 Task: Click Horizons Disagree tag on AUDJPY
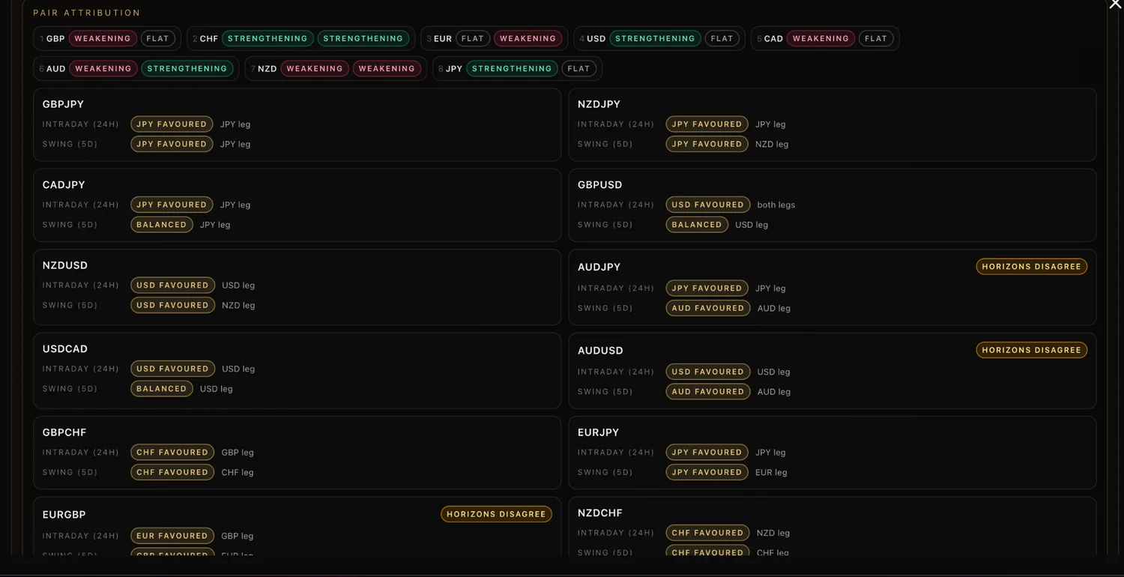click(x=1031, y=266)
